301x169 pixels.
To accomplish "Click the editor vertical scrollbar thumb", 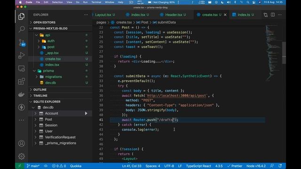I will tap(284, 53).
